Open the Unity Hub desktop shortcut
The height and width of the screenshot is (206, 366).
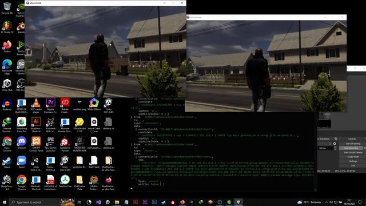(x=7, y=85)
